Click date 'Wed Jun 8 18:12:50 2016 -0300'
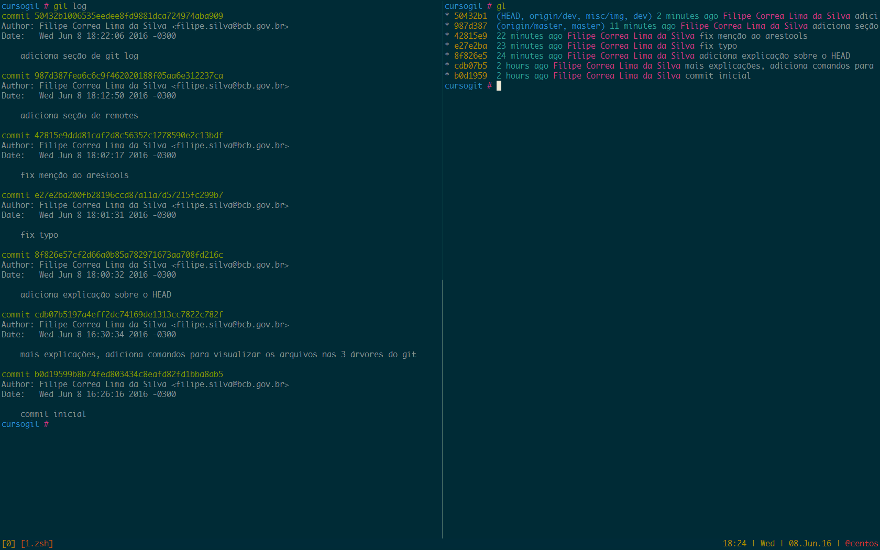Screen dimensions: 880x550 pos(107,96)
